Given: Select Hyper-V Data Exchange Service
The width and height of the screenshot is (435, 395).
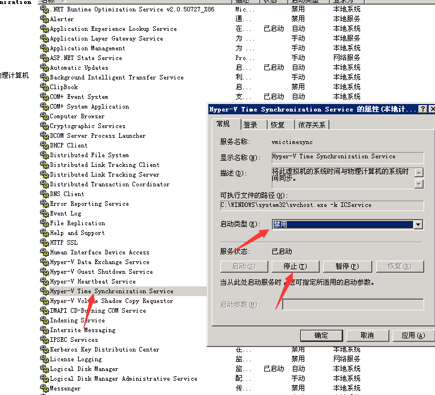Looking at the screenshot, I should pos(99,262).
